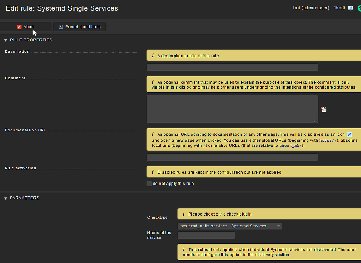Collapse the PARAMETERS section triangle
This screenshot has height=263, width=361.
(x=6, y=198)
